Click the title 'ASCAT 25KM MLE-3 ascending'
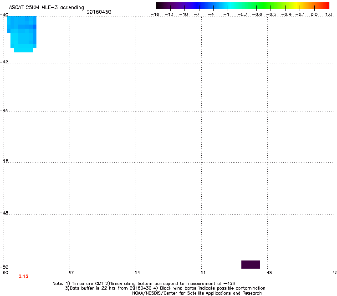 point(46,8)
